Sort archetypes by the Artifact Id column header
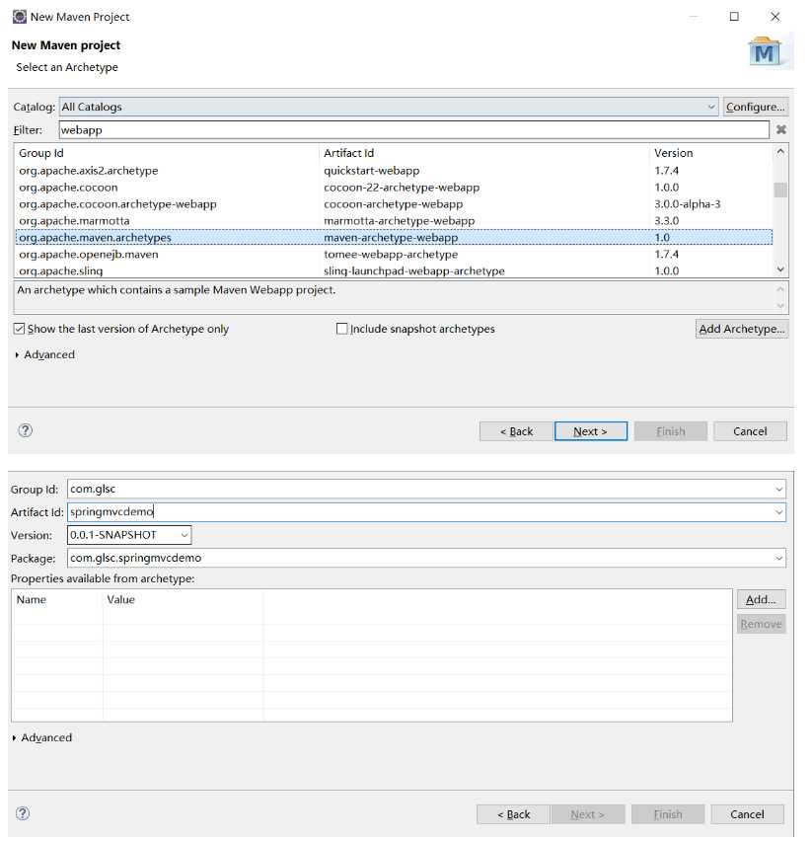This screenshot has width=812, height=841. tap(484, 153)
